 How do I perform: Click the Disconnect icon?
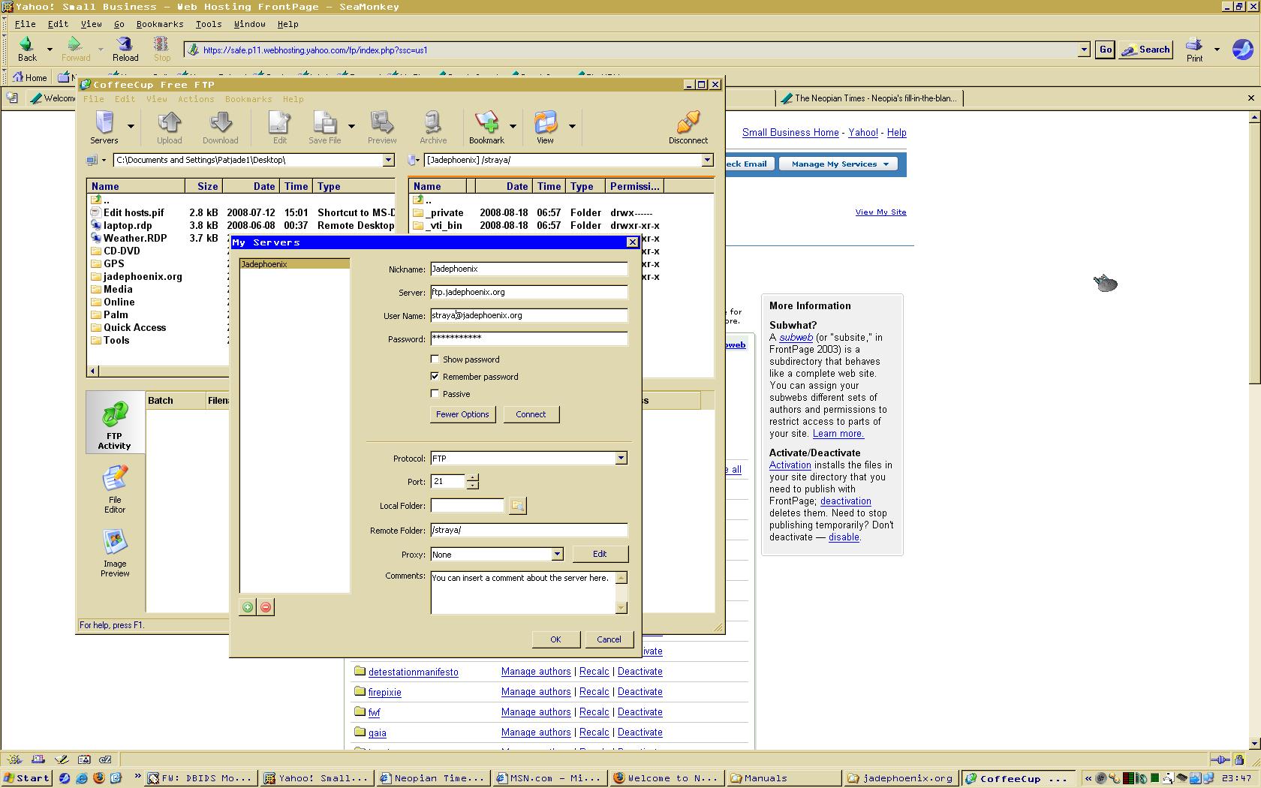pyautogui.click(x=688, y=127)
